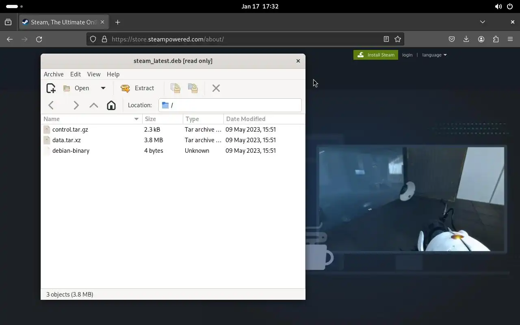Viewport: 520px width, 325px height.
Task: Select the debian-binary file
Action: [x=173, y=151]
